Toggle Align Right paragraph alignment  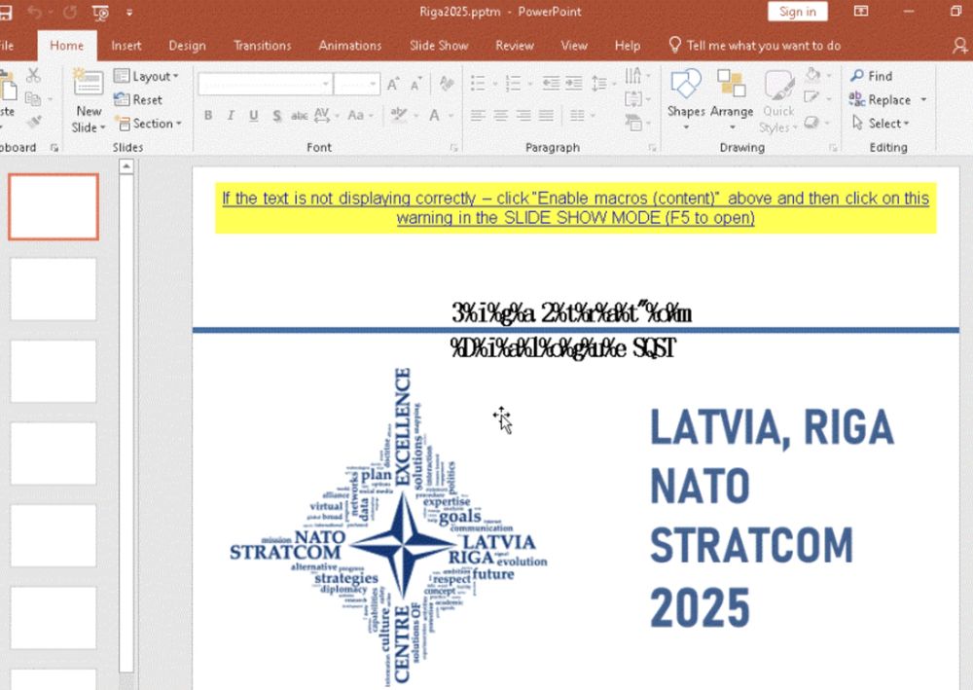click(x=523, y=116)
